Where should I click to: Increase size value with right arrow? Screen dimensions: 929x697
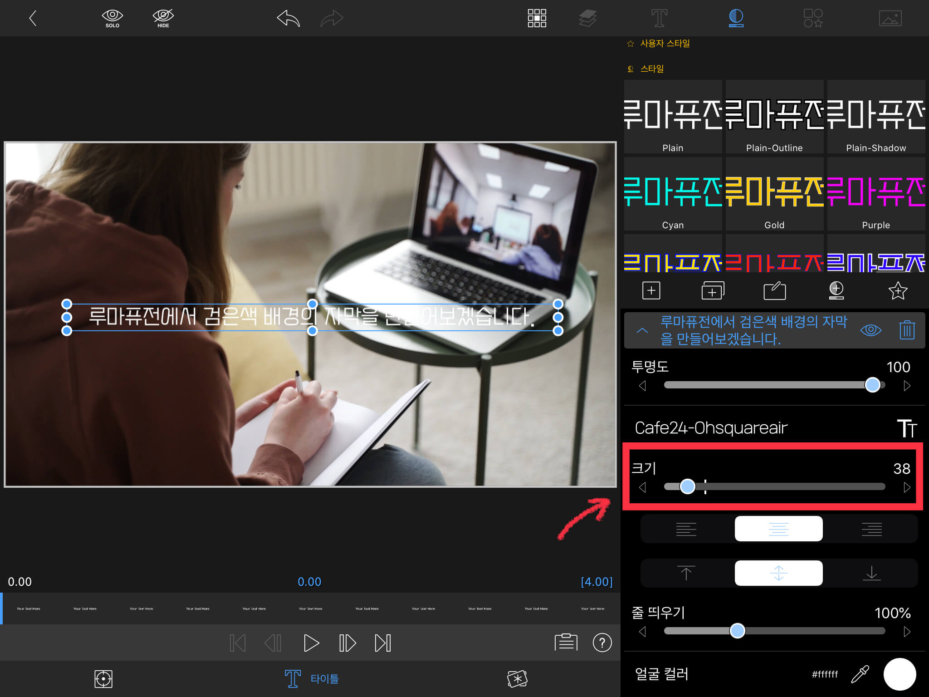point(907,487)
